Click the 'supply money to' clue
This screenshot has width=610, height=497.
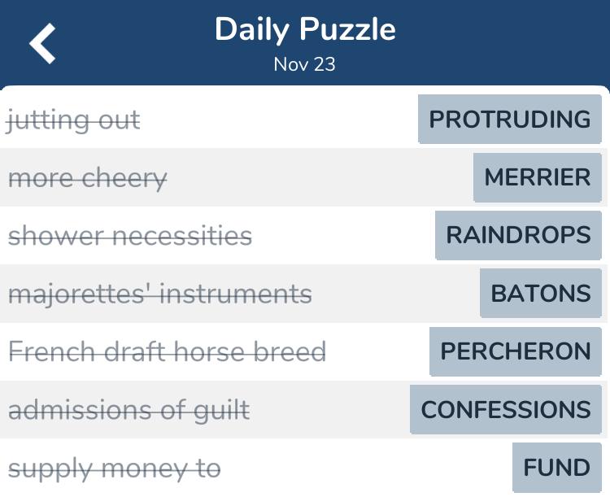click(114, 469)
